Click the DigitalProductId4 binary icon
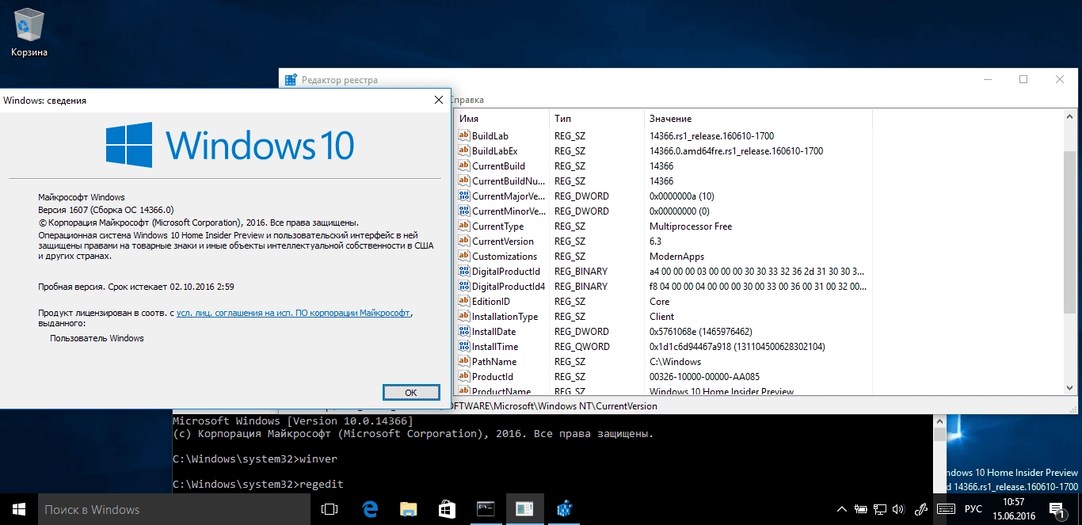The image size is (1082, 525). tap(464, 286)
